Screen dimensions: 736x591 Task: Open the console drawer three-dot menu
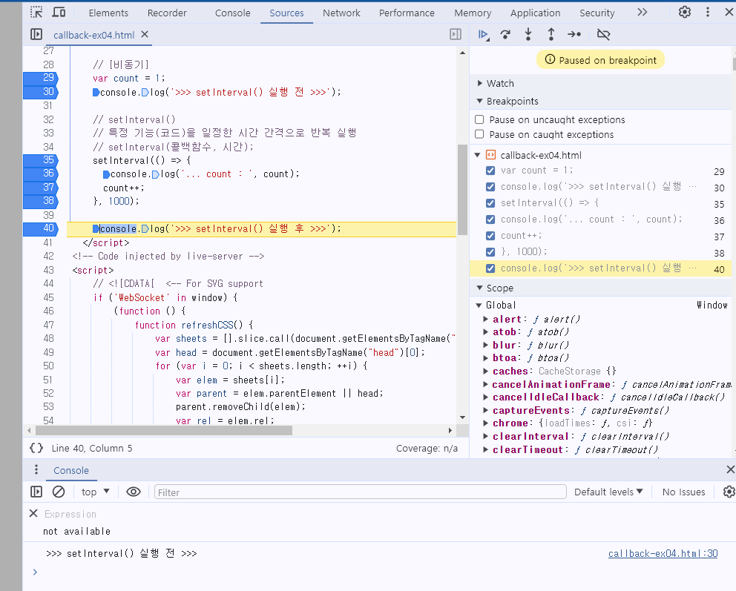pos(36,469)
